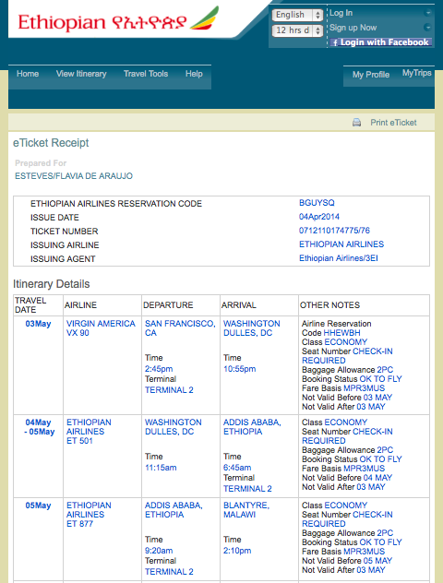Click reservation code BGUYSQ
Image resolution: width=443 pixels, height=583 pixels.
point(317,203)
